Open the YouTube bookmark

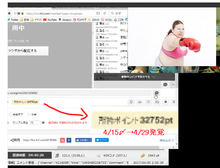(x=50, y=20)
